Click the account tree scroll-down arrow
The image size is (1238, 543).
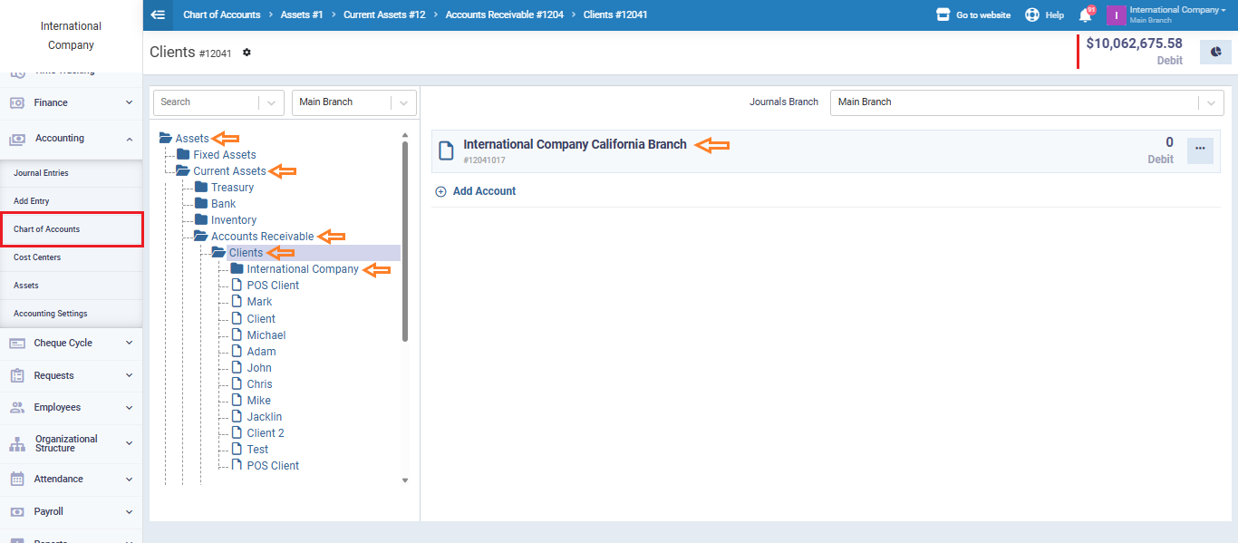pos(405,480)
